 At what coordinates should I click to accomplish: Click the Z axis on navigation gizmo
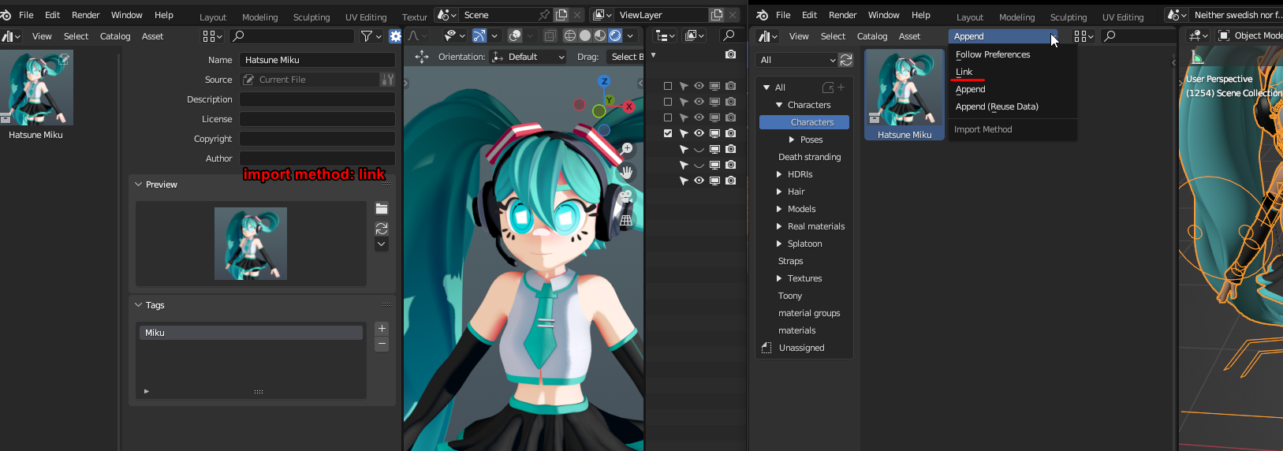604,81
